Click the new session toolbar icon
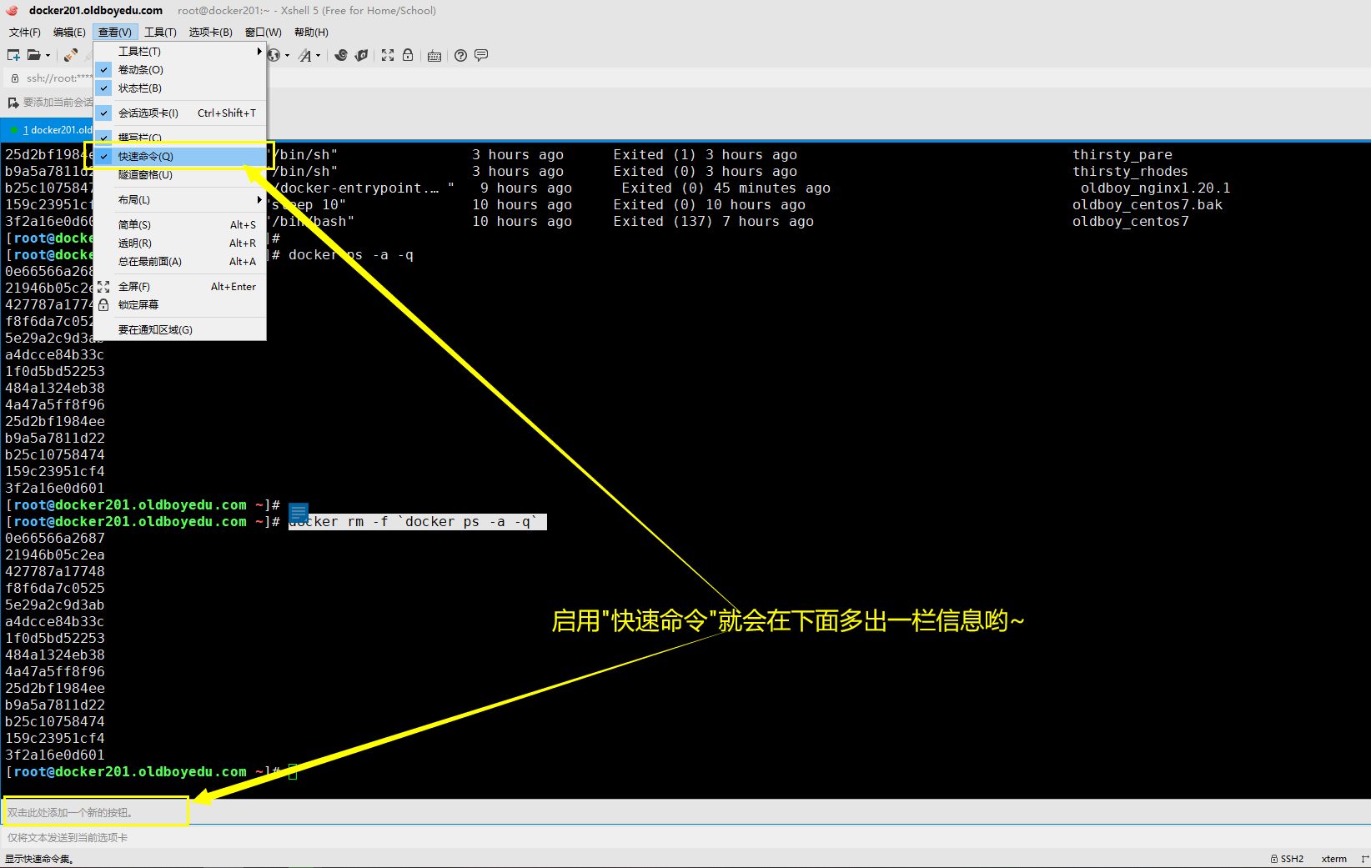The width and height of the screenshot is (1371, 868). click(13, 55)
